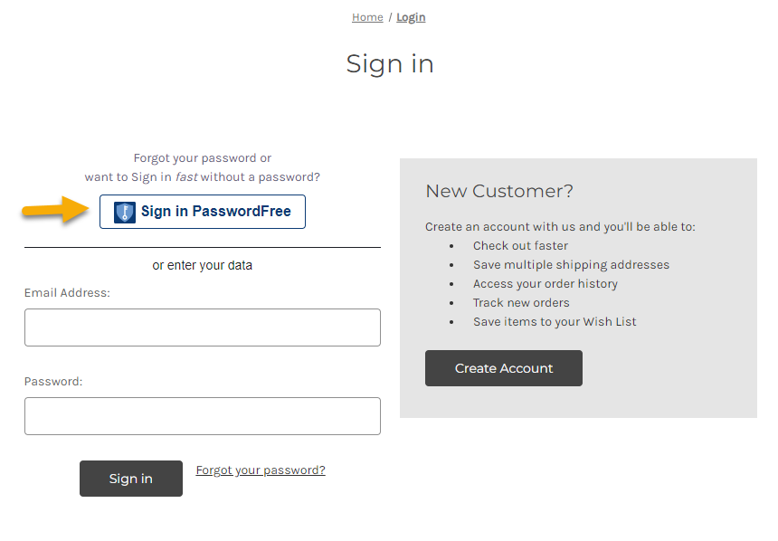Viewport: 778px width, 541px height.
Task: Click the New Customer? heading
Action: (x=499, y=191)
